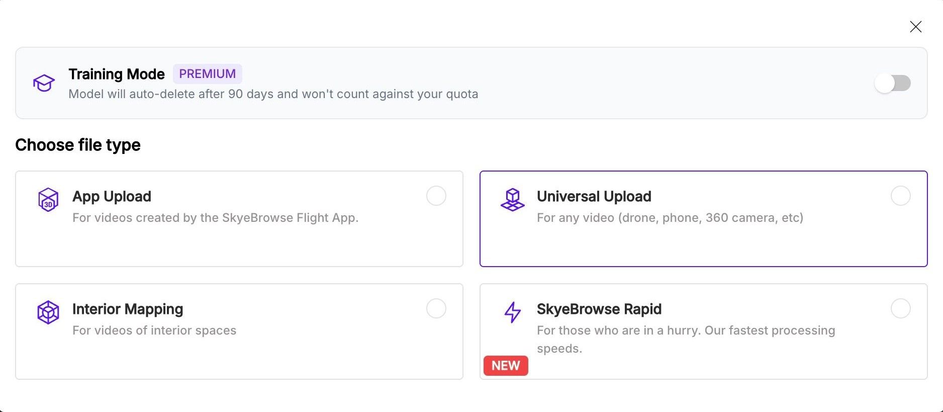
Task: Select the Interior Mapping radio button
Action: (x=436, y=308)
